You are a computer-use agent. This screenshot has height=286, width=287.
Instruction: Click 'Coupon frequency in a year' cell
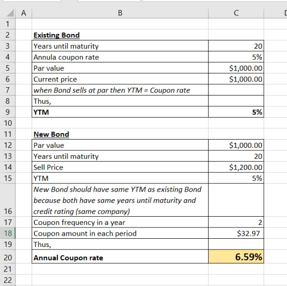pyautogui.click(x=120, y=222)
